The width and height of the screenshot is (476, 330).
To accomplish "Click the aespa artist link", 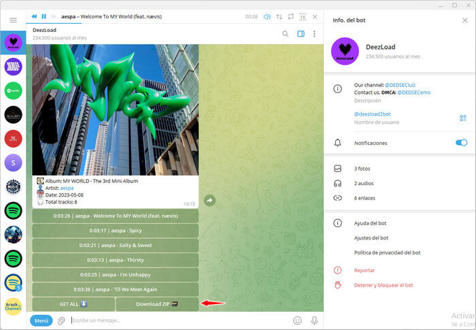I will (67, 188).
